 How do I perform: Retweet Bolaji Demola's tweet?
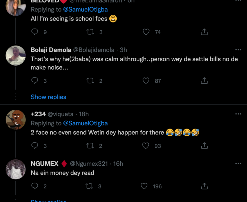pyautogui.click(x=90, y=81)
